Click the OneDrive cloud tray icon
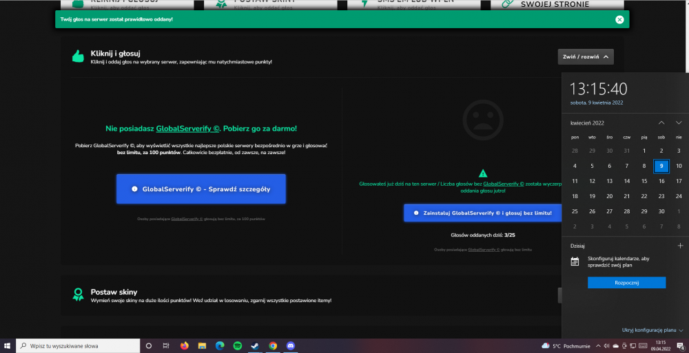Screen dimensions: 689x353 pyautogui.click(x=615, y=346)
